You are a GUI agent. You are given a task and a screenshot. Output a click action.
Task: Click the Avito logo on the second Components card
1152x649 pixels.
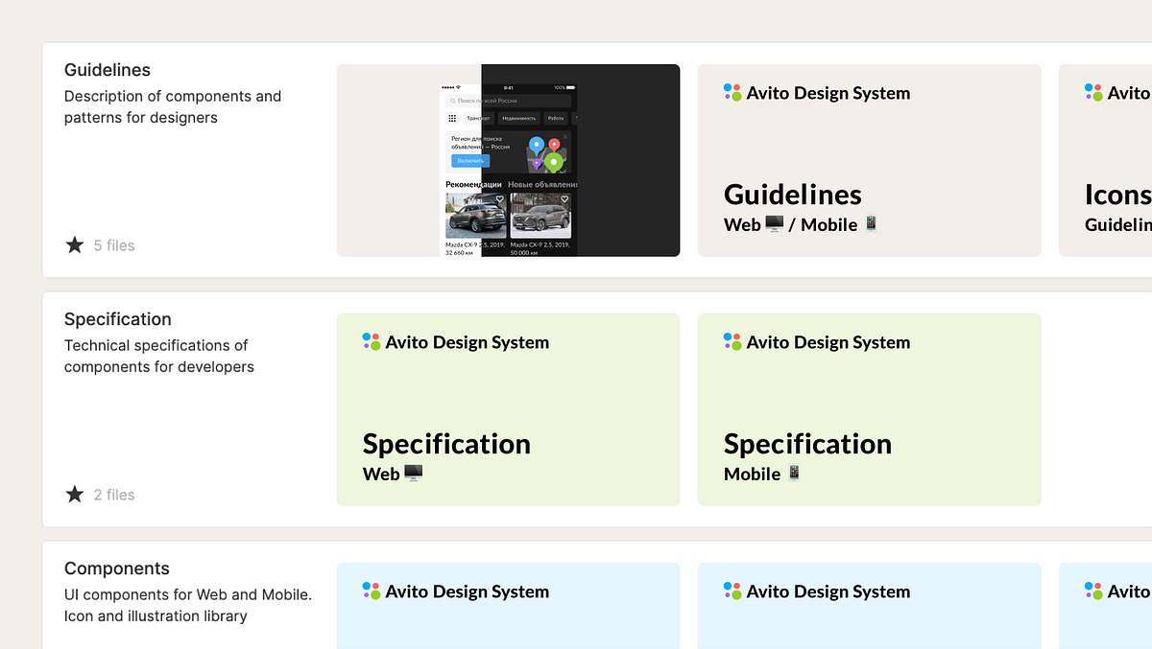(732, 591)
